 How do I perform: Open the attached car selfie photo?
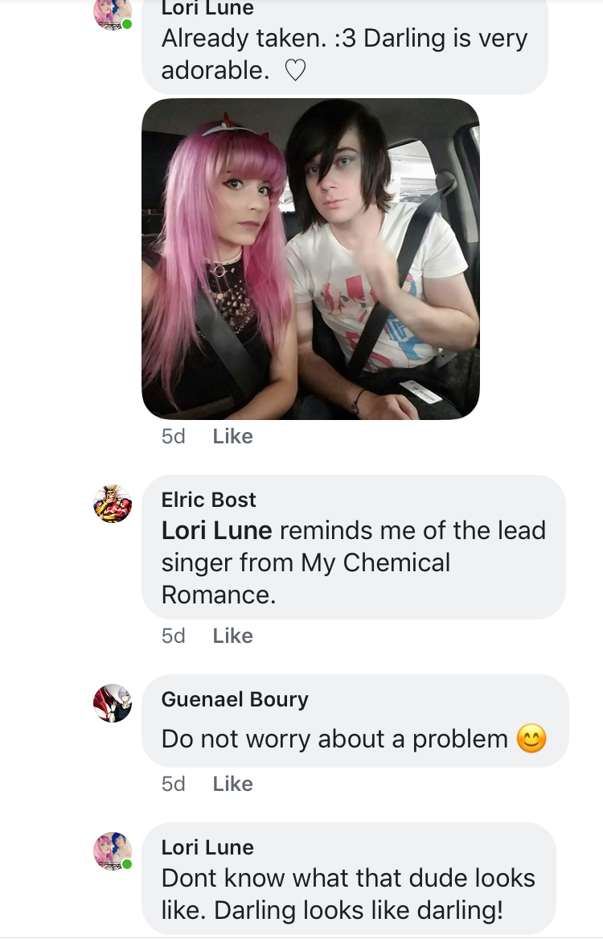click(310, 259)
